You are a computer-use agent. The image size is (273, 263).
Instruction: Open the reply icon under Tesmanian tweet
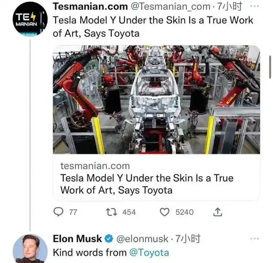(x=58, y=212)
